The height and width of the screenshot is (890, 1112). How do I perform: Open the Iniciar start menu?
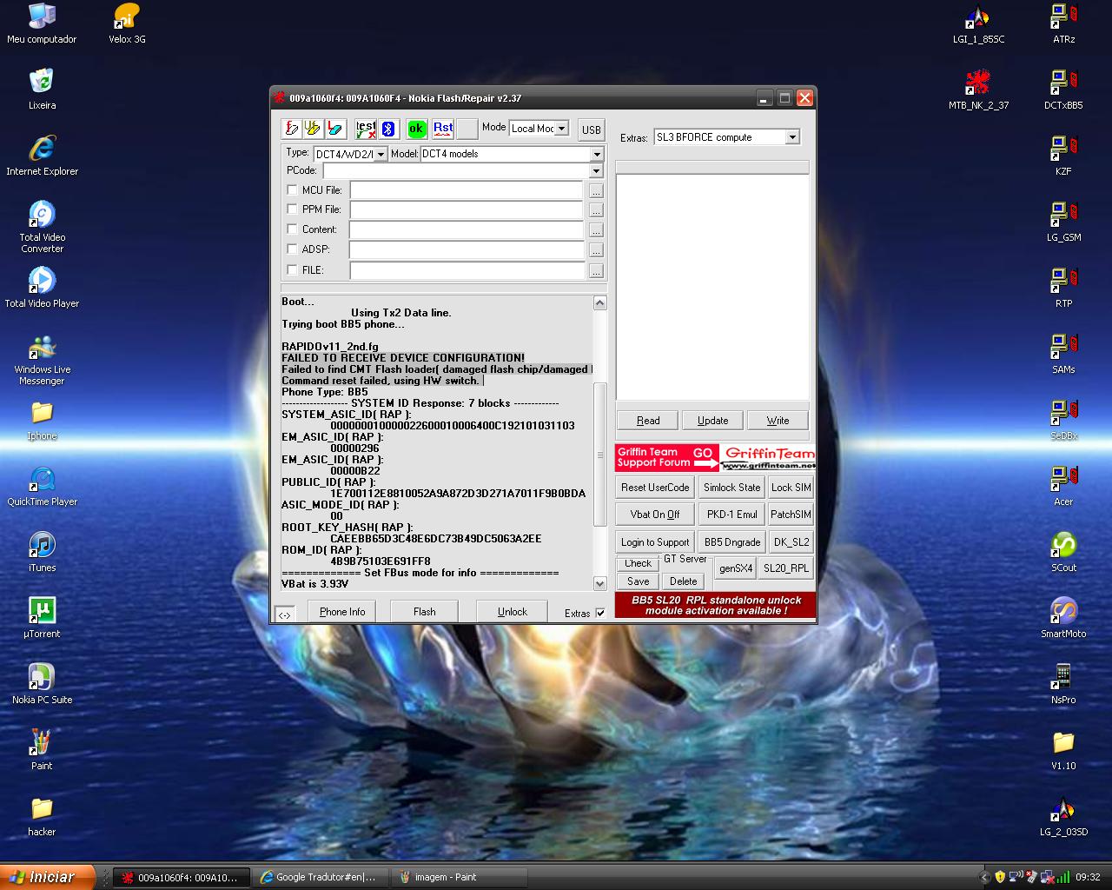[47, 877]
